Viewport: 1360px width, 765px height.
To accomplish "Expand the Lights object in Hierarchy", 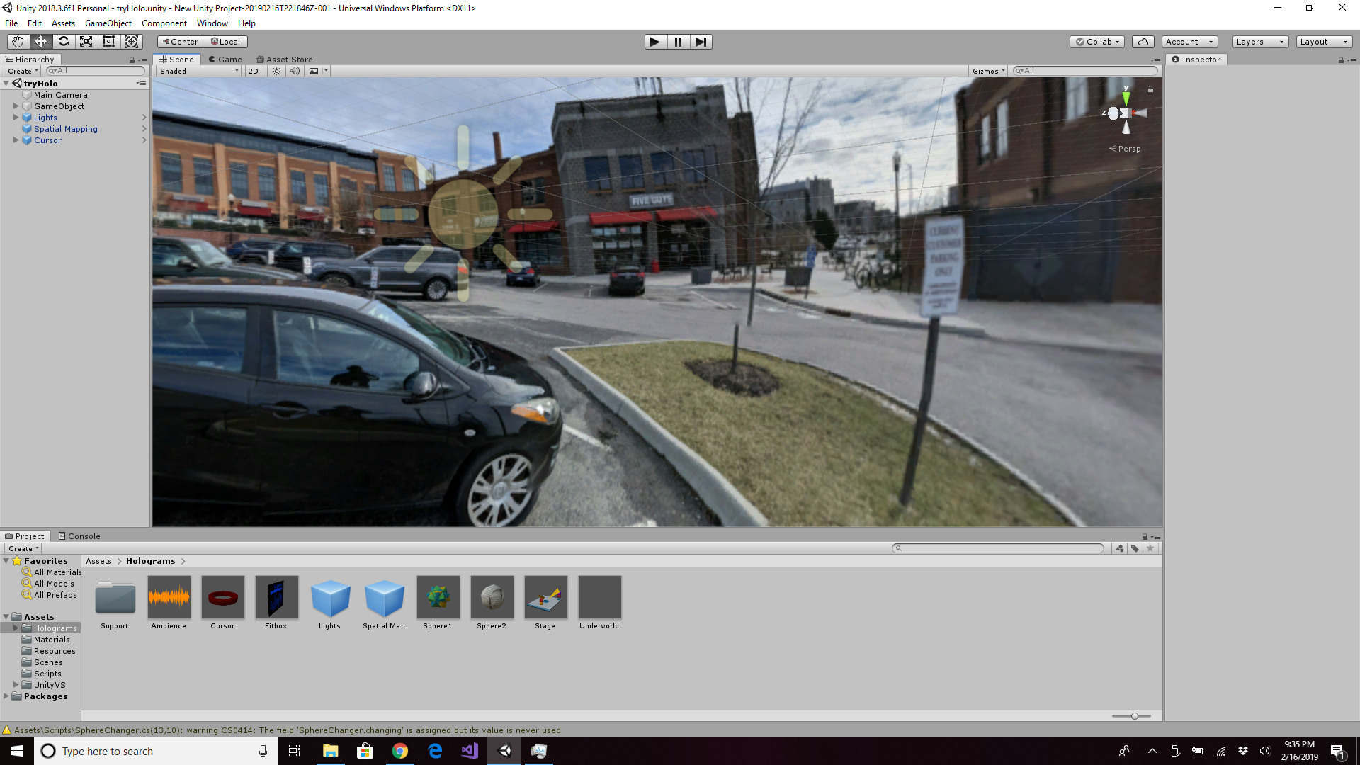I will coord(16,118).
